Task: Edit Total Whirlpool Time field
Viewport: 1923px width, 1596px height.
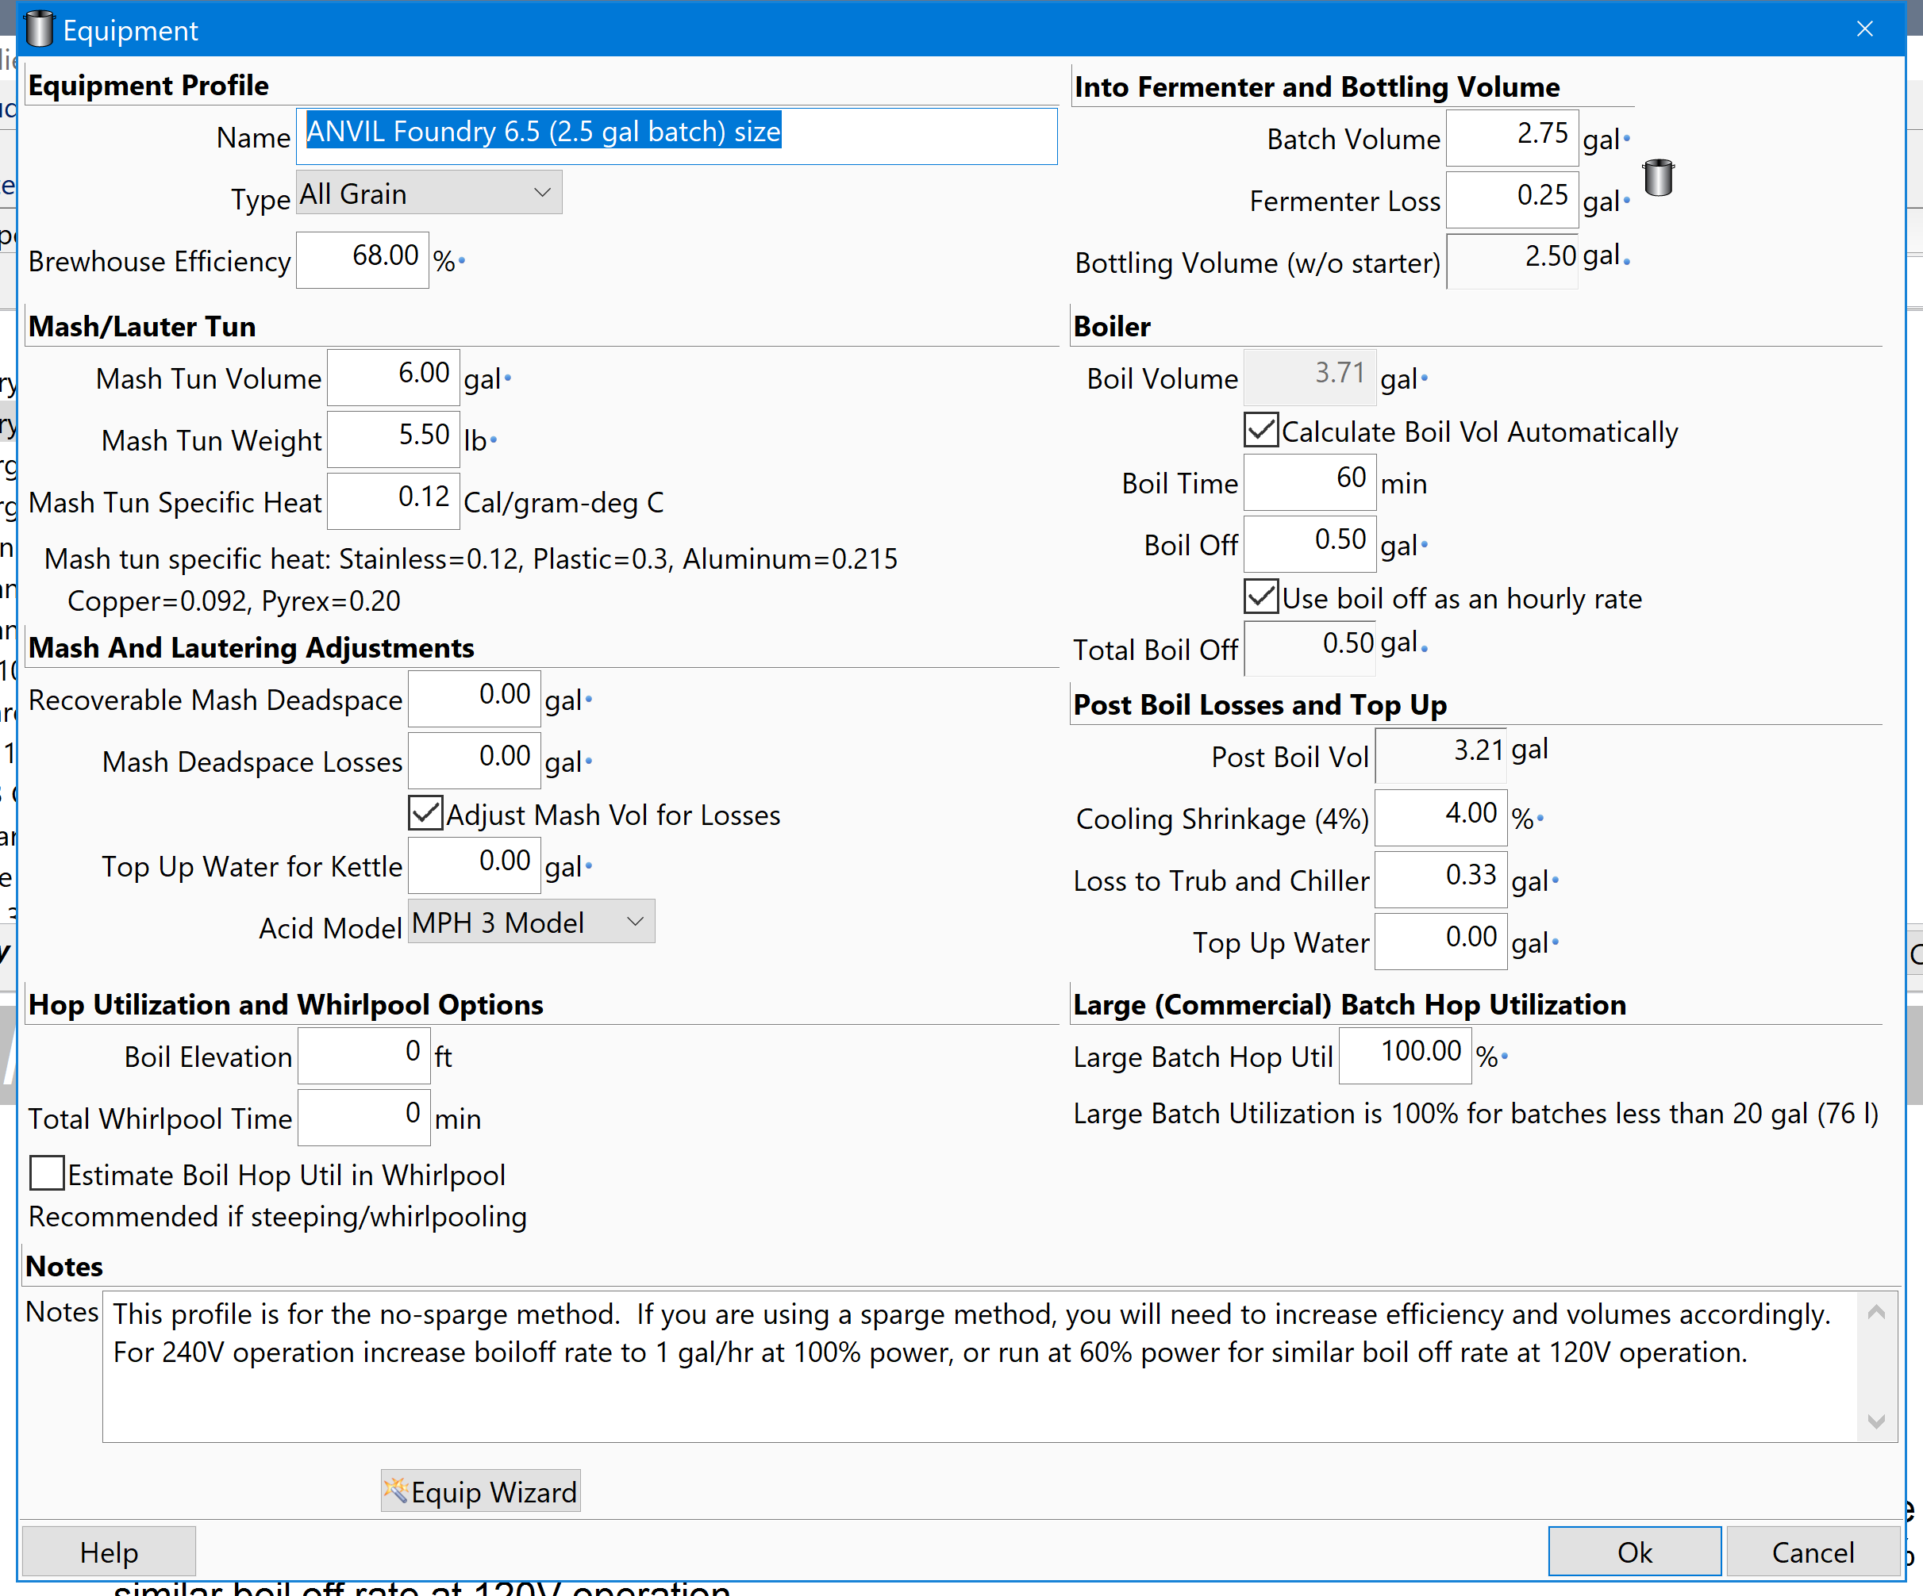Action: click(x=364, y=1118)
